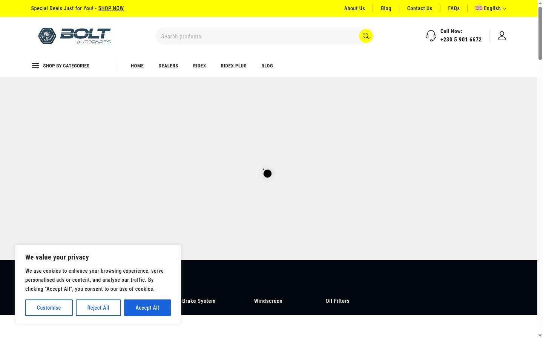Screen dimensions: 543x339
Task: Open the Windscreen footer link
Action: (x=268, y=301)
